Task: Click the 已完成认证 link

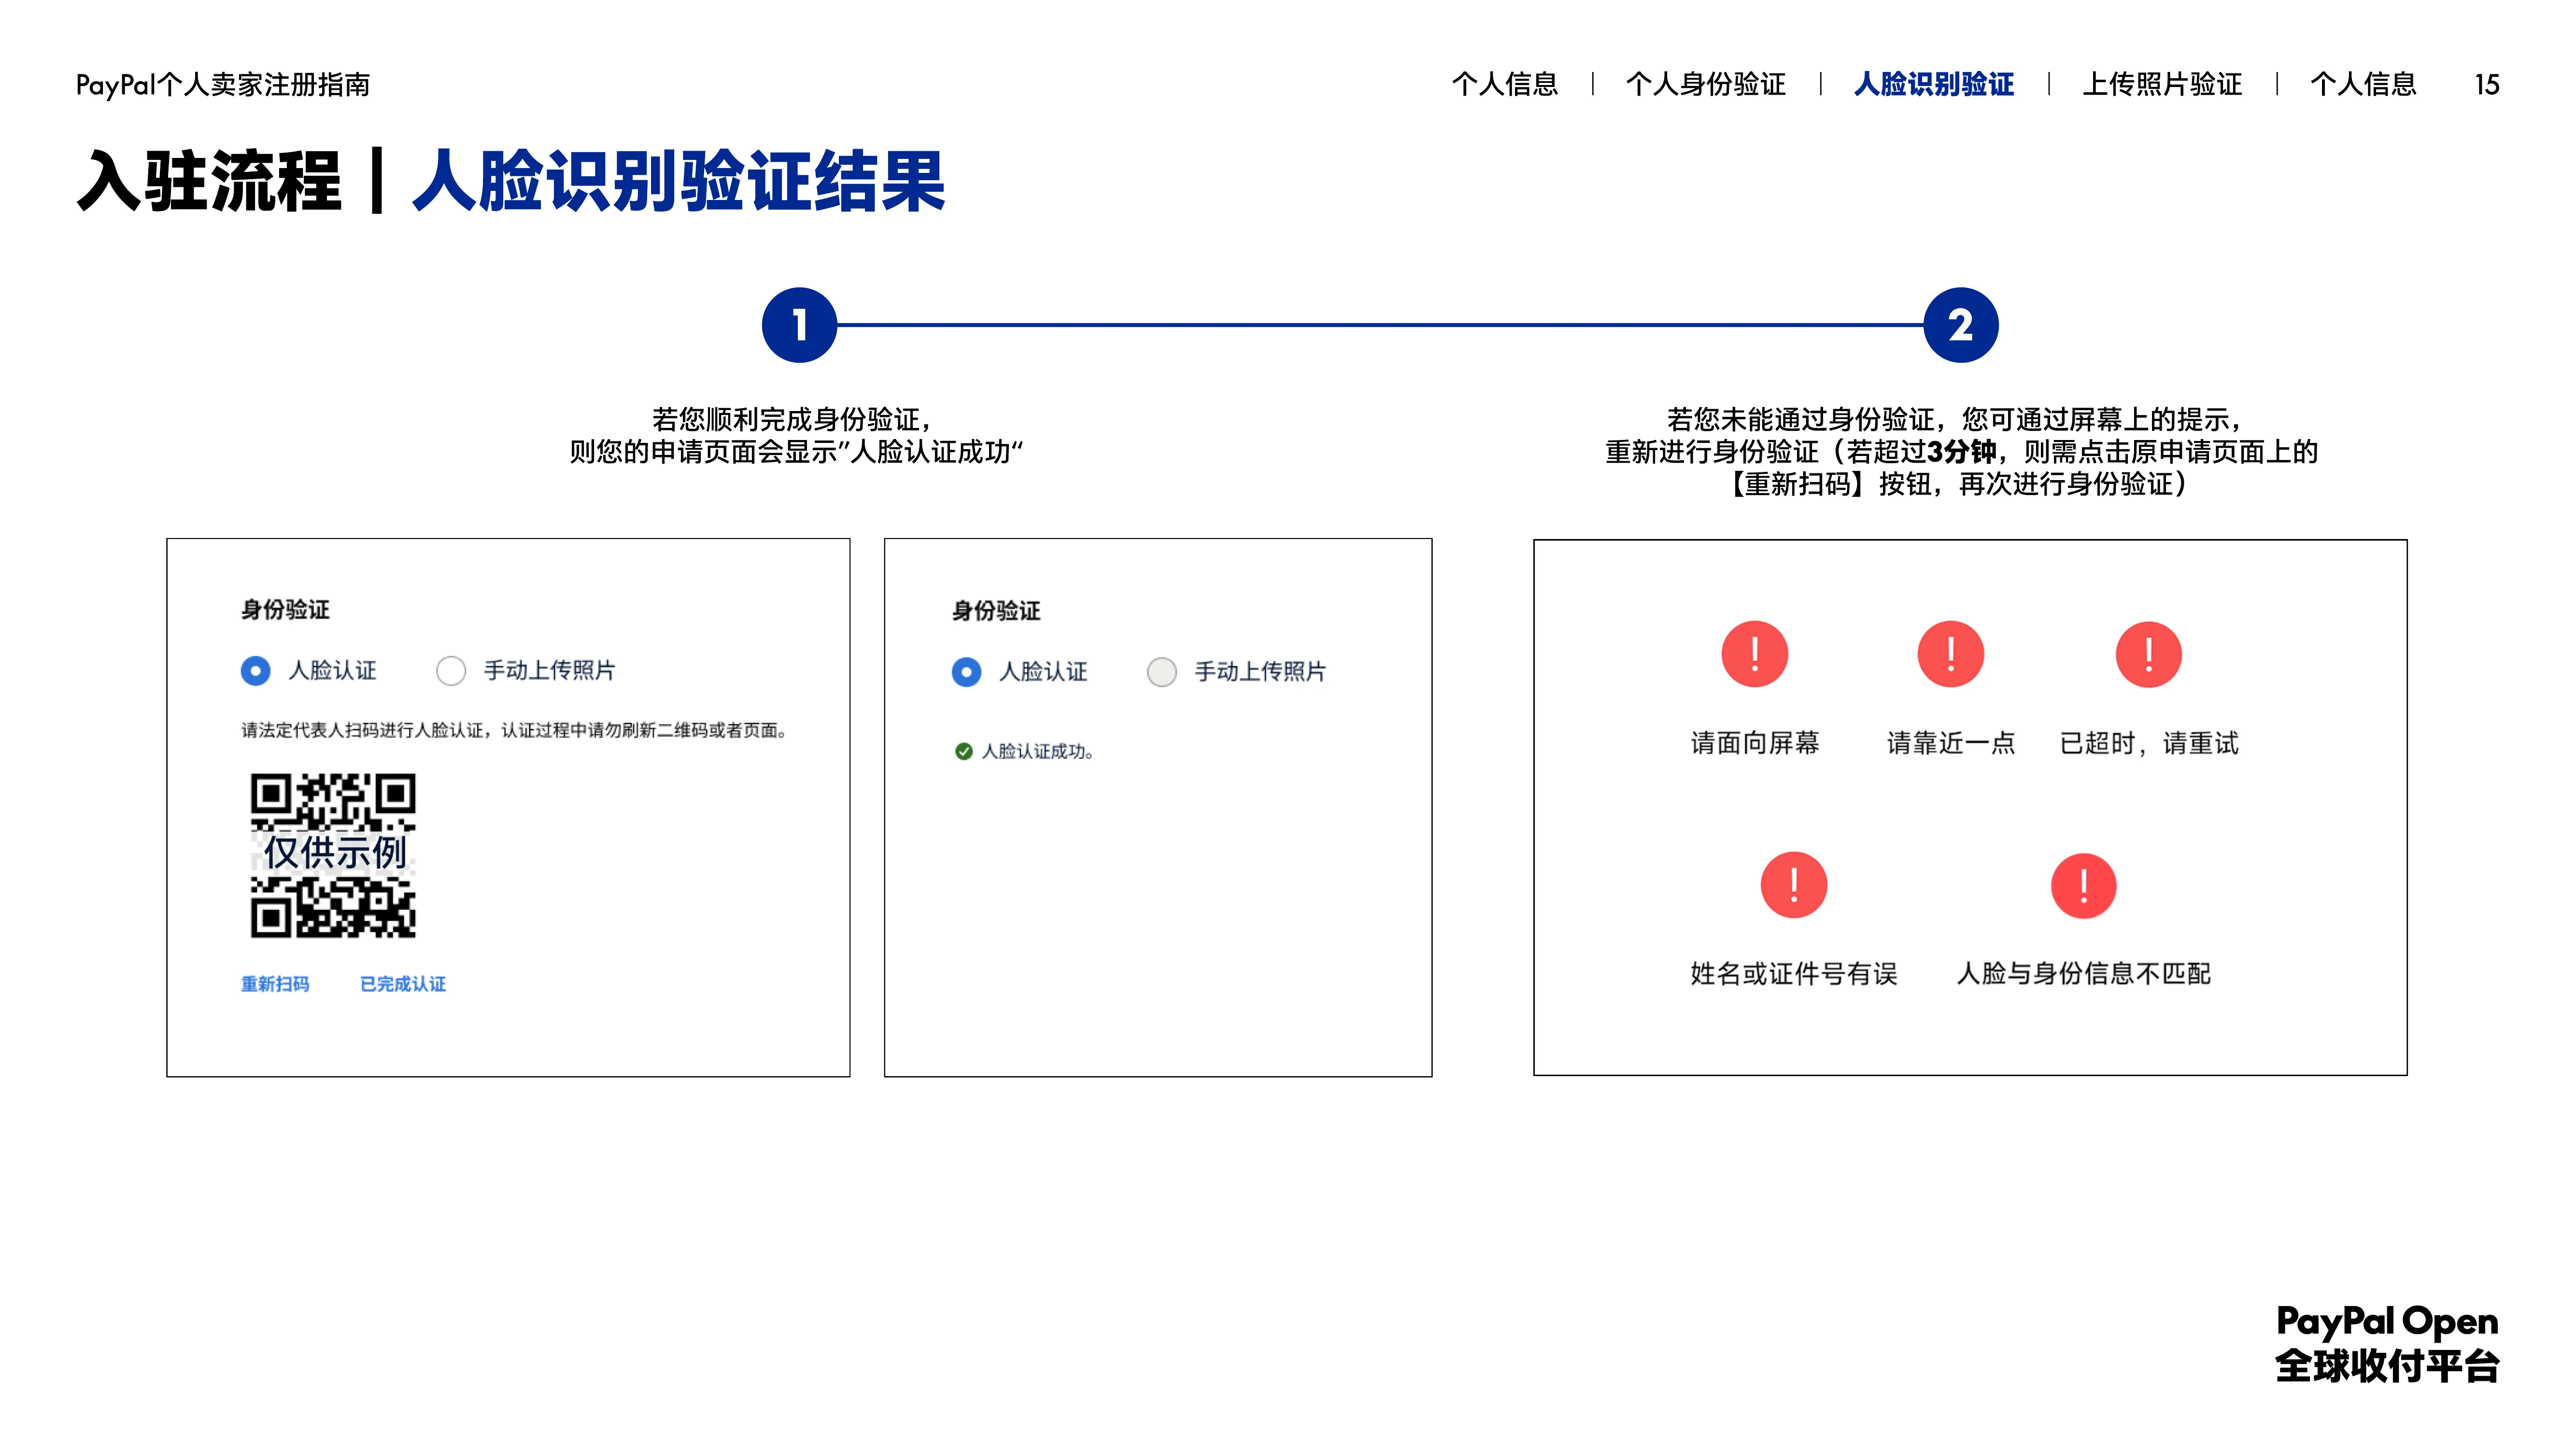Action: (403, 984)
